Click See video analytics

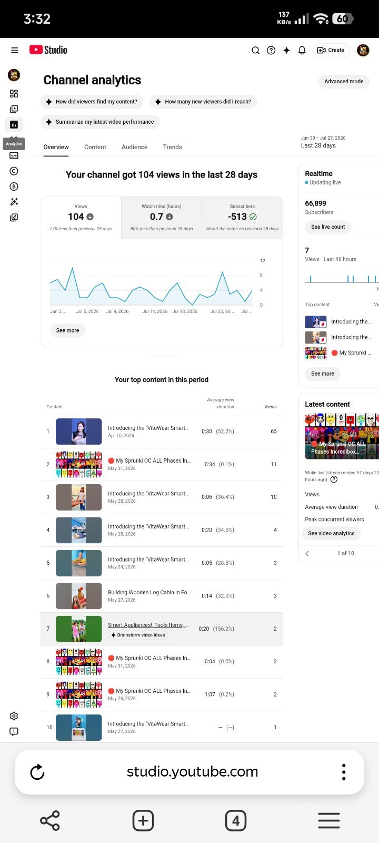click(x=332, y=533)
